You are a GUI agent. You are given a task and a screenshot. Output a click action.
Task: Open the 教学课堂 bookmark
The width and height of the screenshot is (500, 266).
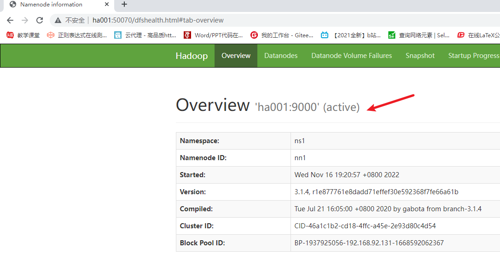point(23,35)
